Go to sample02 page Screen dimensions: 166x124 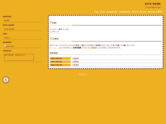[x=124, y=12]
